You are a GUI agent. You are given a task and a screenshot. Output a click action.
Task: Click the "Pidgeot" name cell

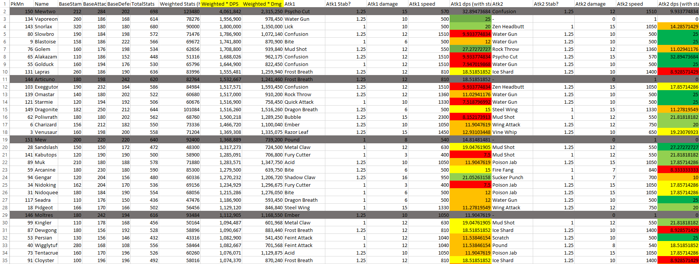point(46,207)
